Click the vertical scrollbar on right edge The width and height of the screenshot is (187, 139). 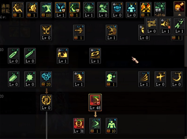186,51
